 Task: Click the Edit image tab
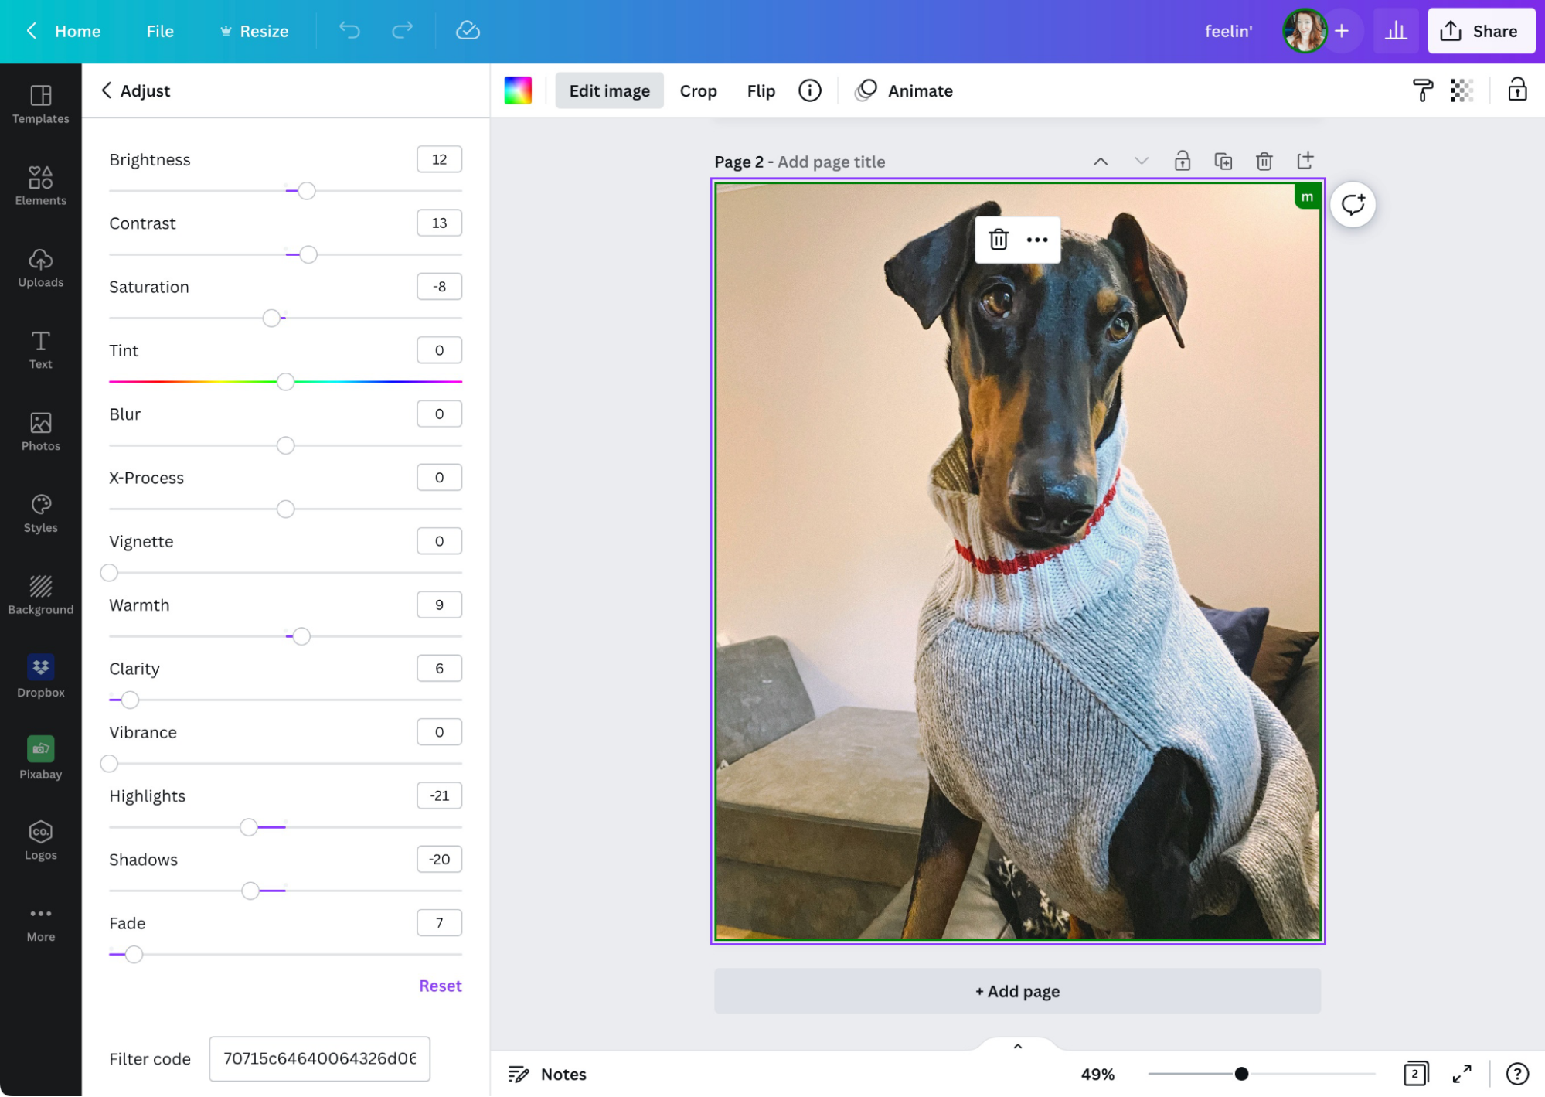coord(609,90)
